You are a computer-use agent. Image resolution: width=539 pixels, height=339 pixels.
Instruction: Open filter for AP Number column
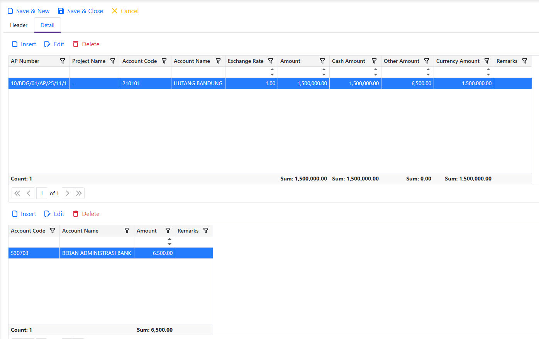63,61
